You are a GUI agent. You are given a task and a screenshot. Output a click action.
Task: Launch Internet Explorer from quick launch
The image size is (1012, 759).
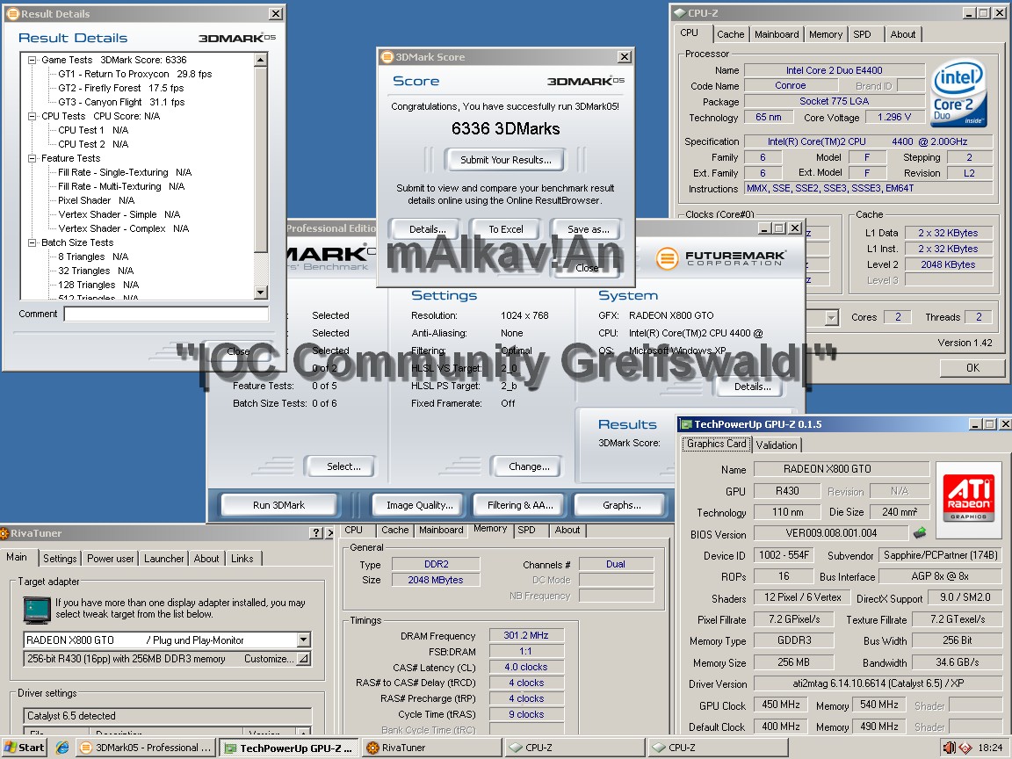point(62,748)
